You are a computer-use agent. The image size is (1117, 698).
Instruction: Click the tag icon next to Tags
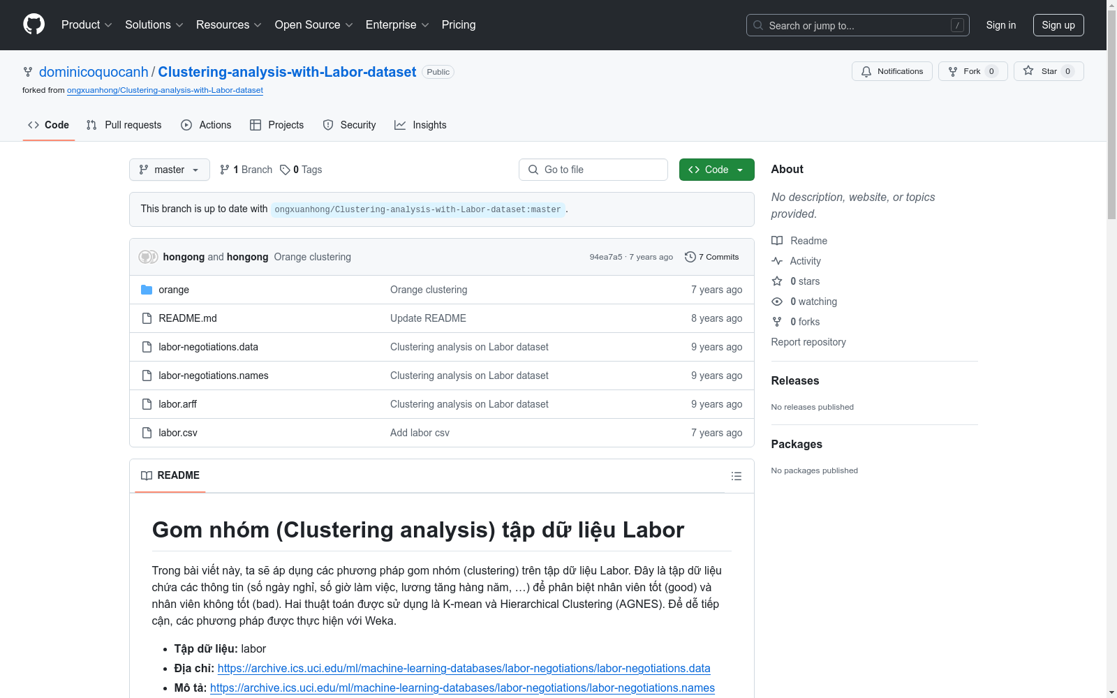[285, 170]
